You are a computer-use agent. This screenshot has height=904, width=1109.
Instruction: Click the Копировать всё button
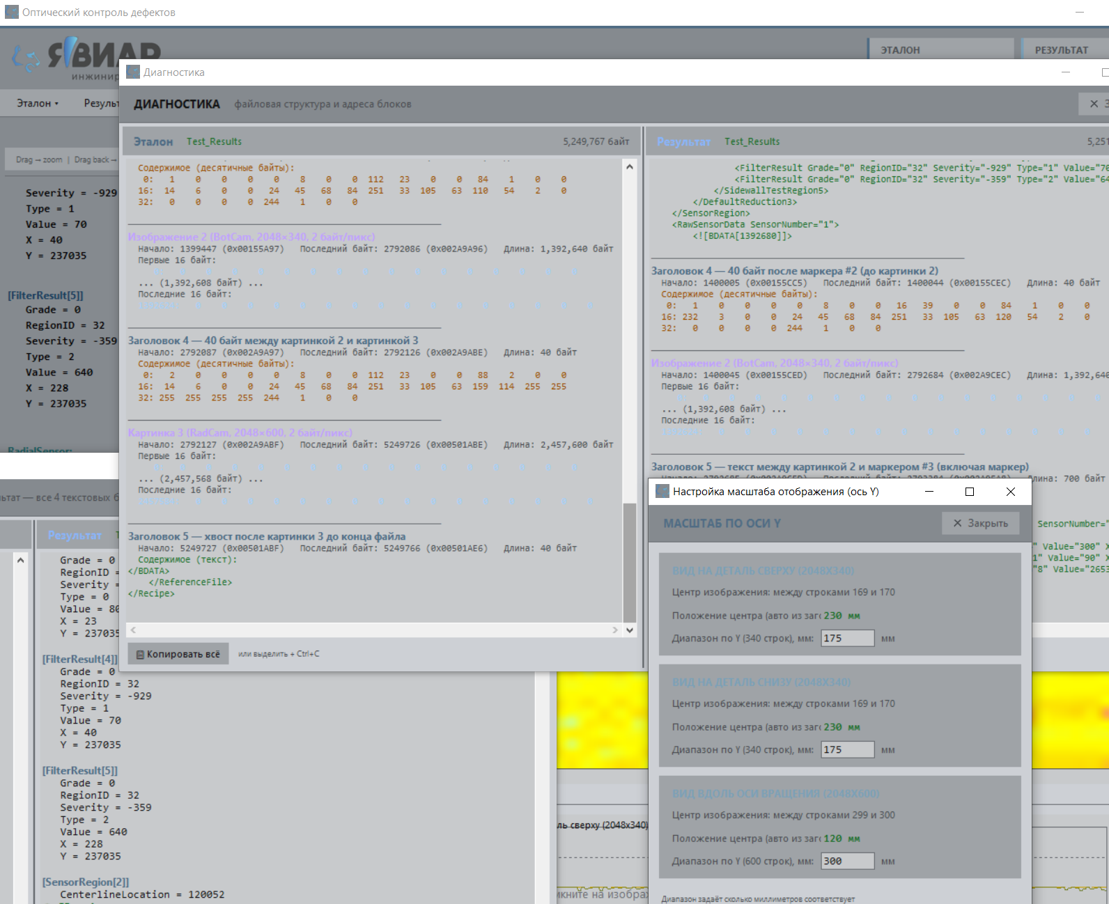(x=178, y=654)
